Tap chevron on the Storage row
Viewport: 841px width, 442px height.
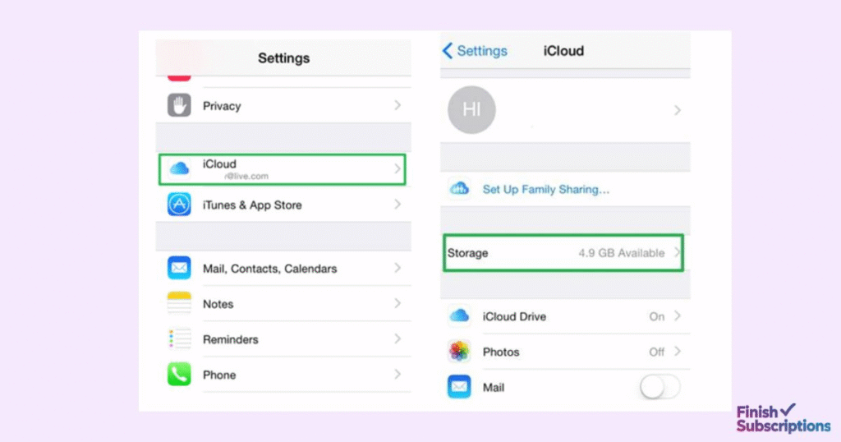coord(677,252)
